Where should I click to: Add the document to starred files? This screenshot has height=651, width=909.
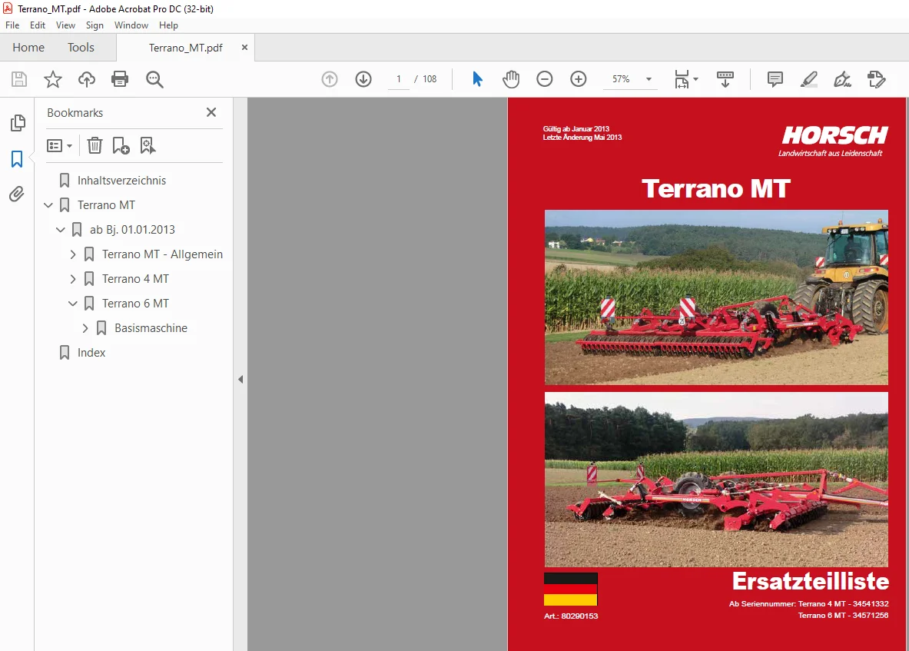[x=53, y=79]
